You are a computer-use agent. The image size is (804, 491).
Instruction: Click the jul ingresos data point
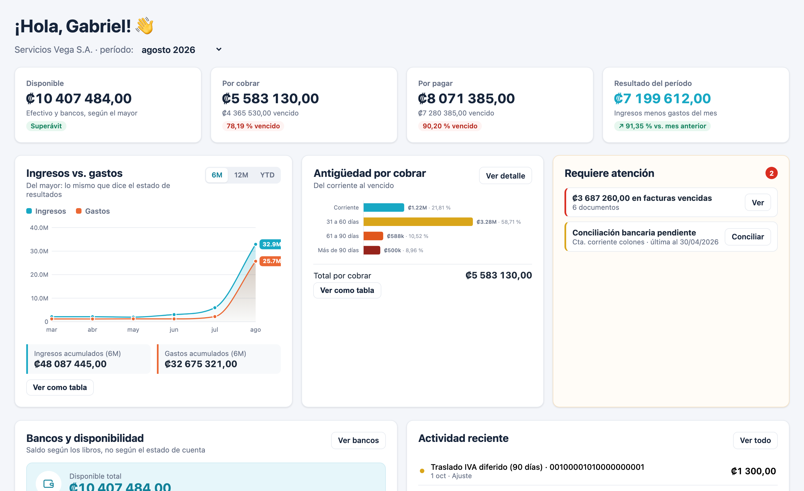(x=215, y=308)
